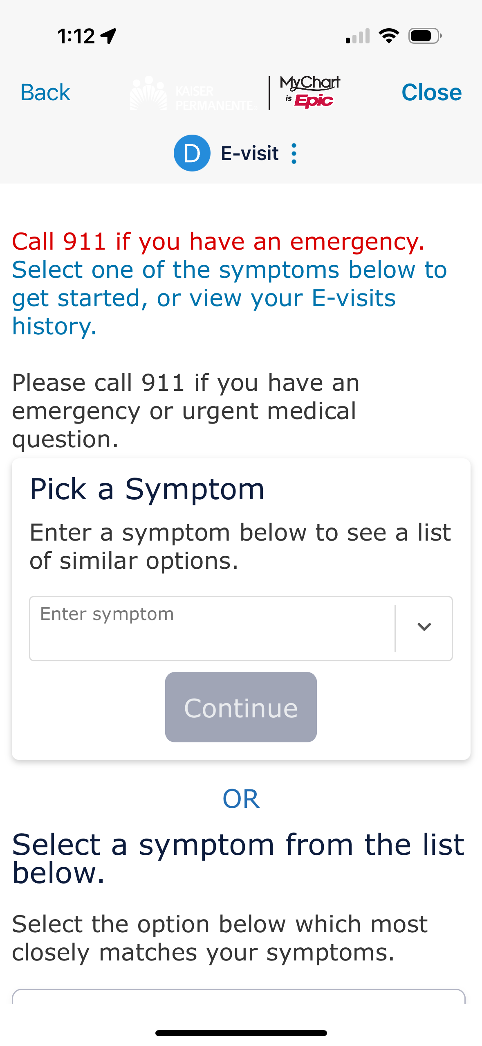The width and height of the screenshot is (482, 1046).
Task: Tap the Wi-Fi status icon
Action: (x=389, y=36)
